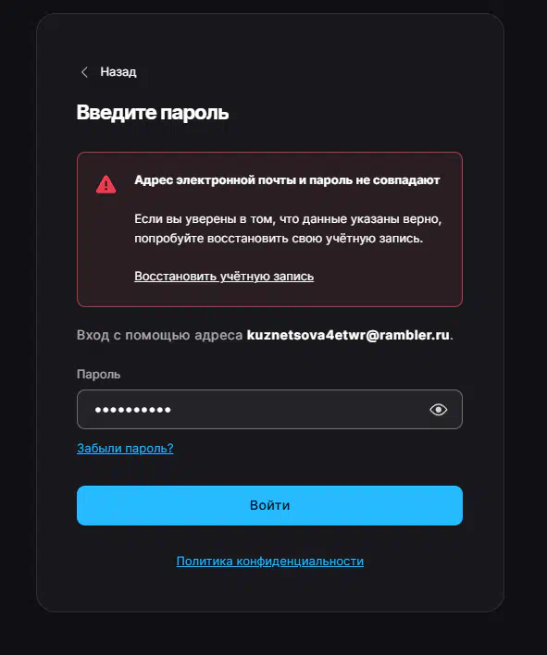This screenshot has width=547, height=655.
Task: Click the empty area of the password field before the eye
Action: (297, 410)
